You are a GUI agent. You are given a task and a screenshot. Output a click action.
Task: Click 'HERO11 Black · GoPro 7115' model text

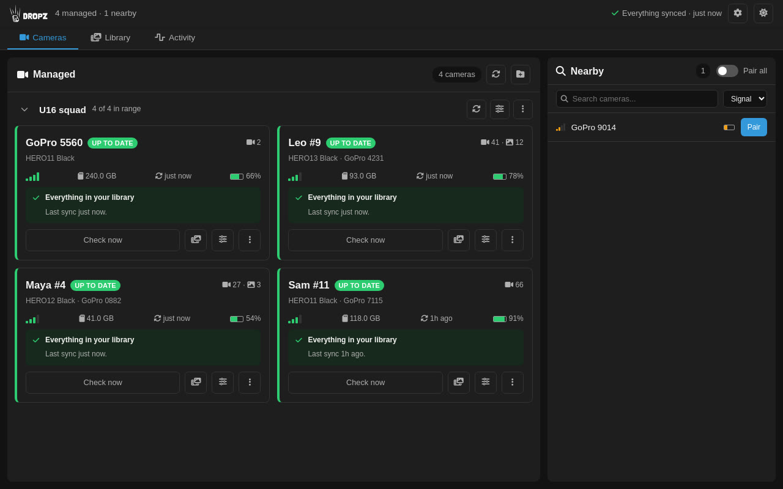click(x=335, y=301)
